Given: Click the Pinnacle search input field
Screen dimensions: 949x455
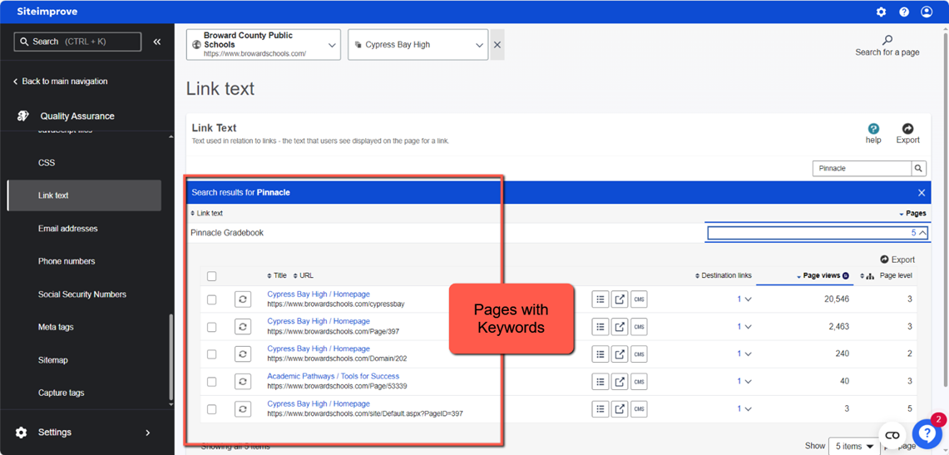Looking at the screenshot, I should coord(862,168).
